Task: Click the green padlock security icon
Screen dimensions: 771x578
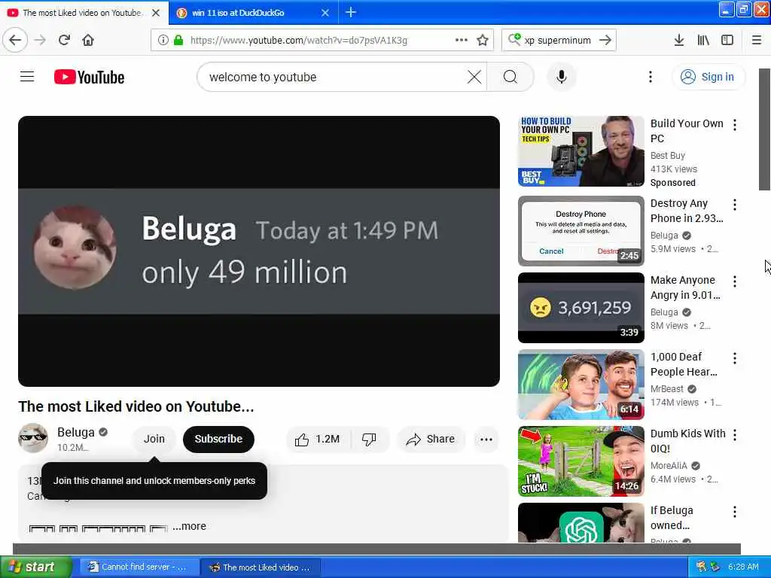Action: 178,40
